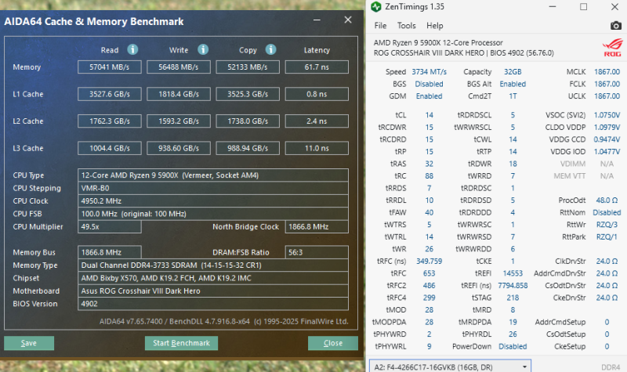Click the GDM Enabled value

[429, 96]
